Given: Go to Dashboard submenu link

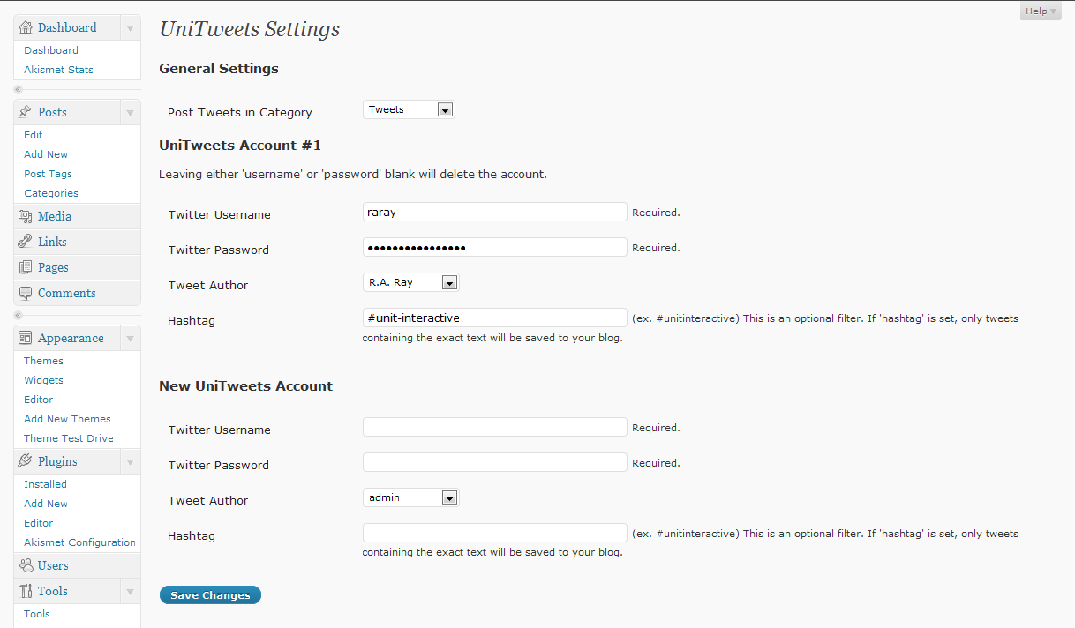Looking at the screenshot, I should [x=51, y=50].
